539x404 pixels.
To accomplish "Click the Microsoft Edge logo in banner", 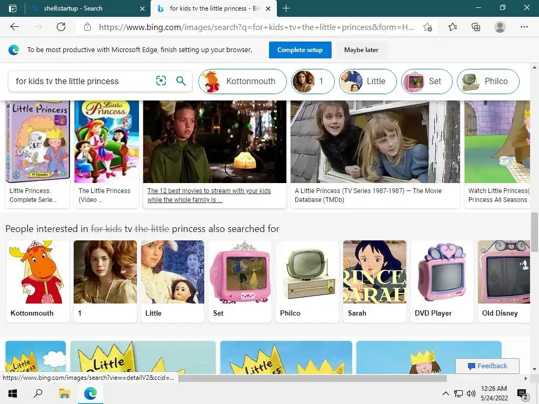I will 14,50.
